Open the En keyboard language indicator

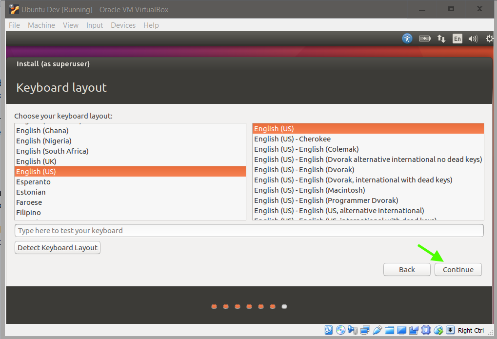click(x=457, y=39)
